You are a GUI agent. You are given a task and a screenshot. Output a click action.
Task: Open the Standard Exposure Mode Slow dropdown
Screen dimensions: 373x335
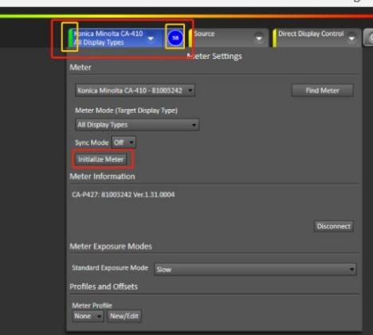click(255, 270)
